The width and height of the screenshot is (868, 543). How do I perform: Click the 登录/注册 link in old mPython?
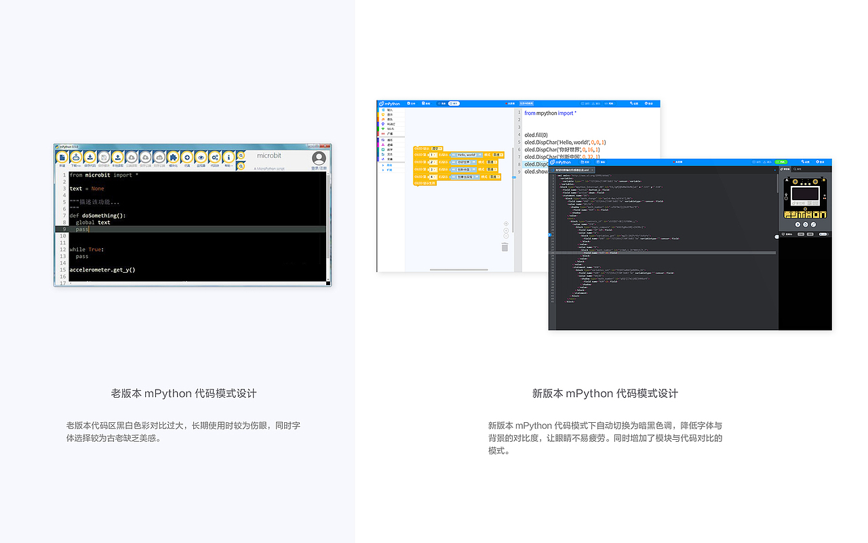click(x=318, y=168)
